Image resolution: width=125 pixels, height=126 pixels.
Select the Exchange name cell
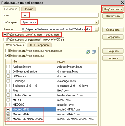coord(34,81)
